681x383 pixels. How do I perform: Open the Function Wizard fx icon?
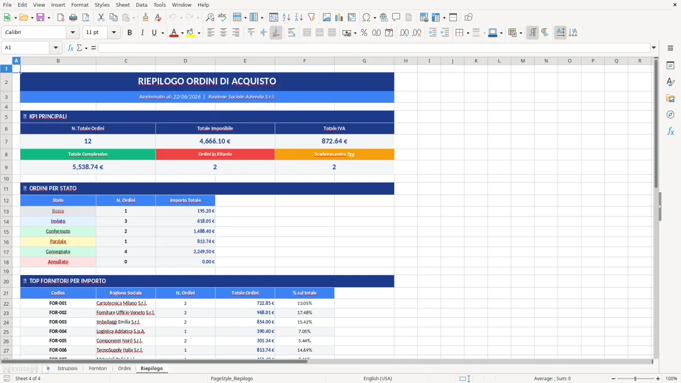[x=71, y=48]
